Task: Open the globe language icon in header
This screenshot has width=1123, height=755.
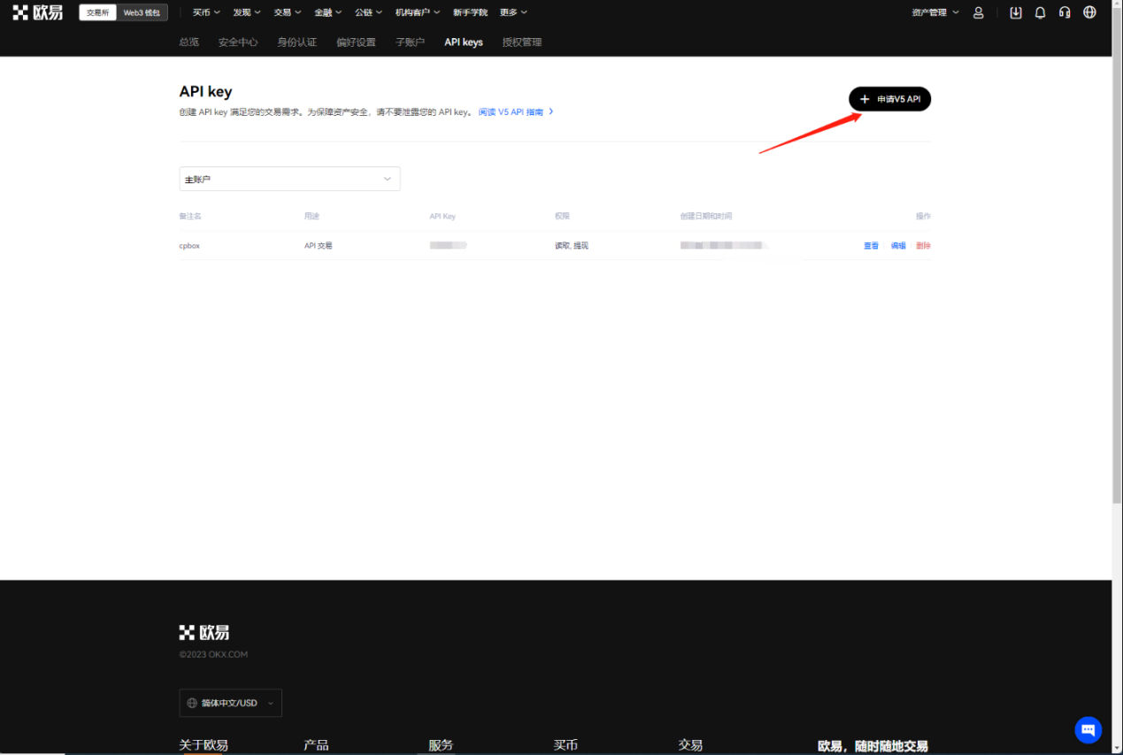Action: coord(1089,12)
